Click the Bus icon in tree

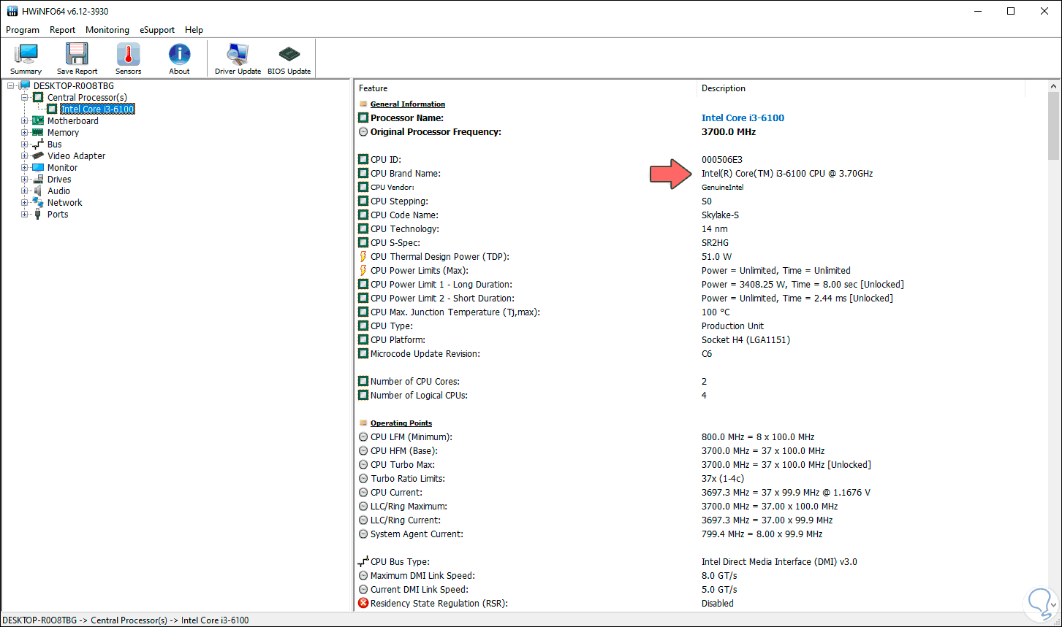coord(38,145)
